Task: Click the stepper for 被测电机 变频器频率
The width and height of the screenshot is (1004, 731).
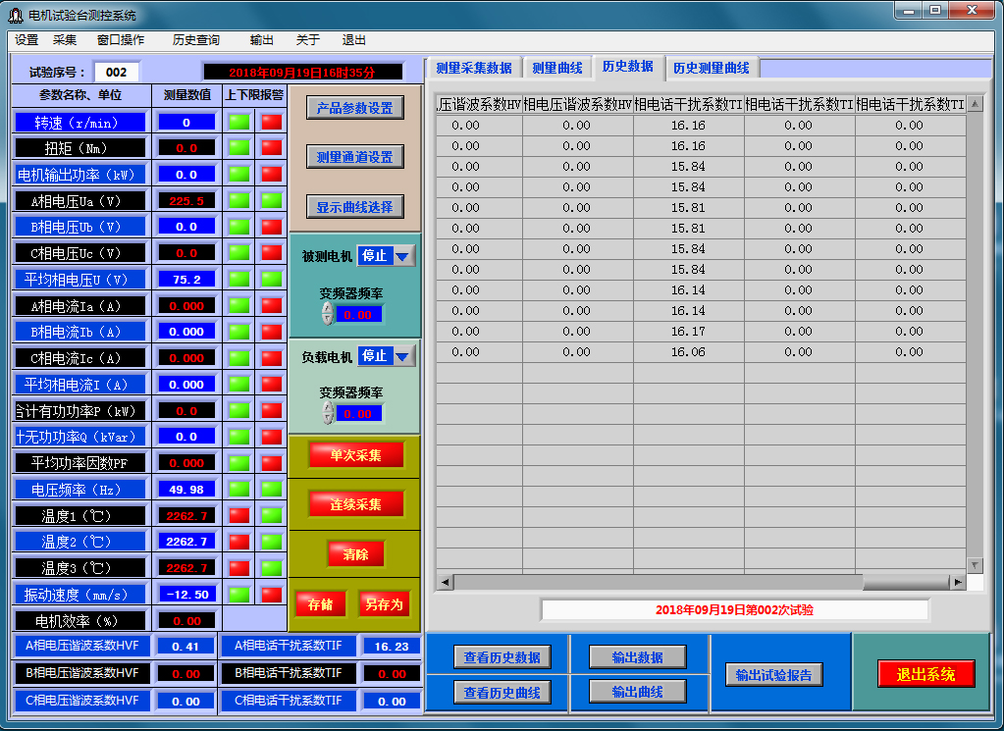Action: tap(328, 314)
